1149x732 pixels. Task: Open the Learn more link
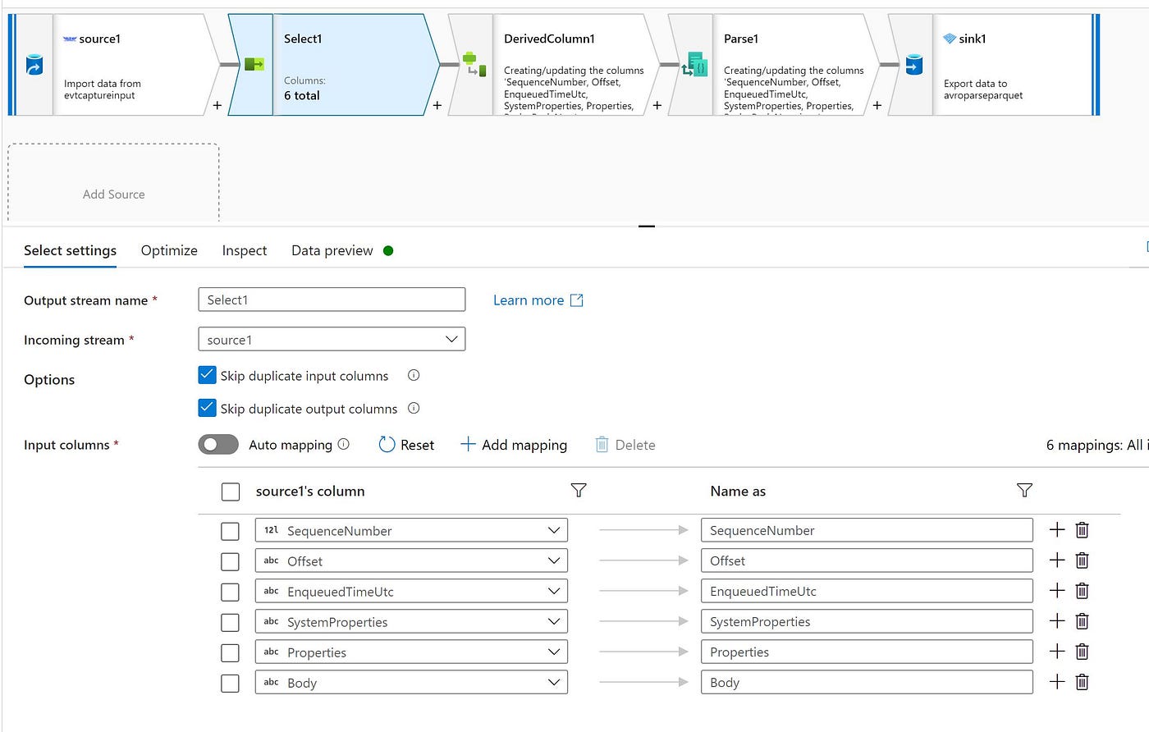click(x=529, y=300)
